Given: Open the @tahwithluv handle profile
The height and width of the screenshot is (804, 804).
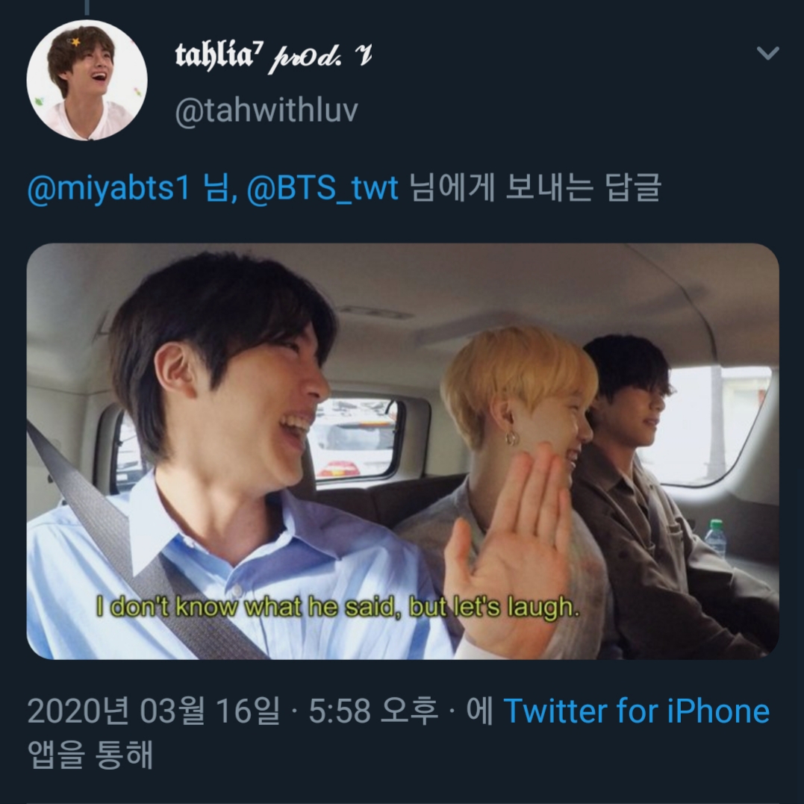Looking at the screenshot, I should click(266, 110).
